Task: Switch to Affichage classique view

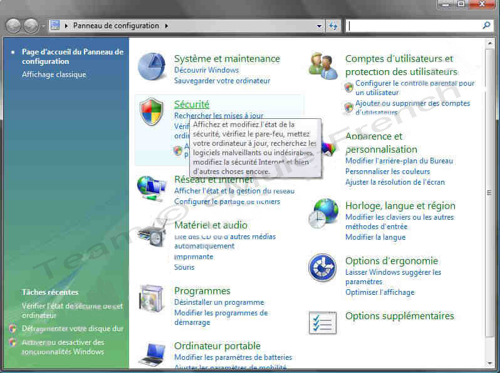Action: 54,74
